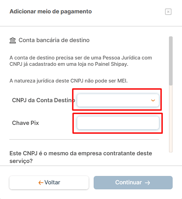The height and width of the screenshot is (199, 182).
Task: Open the CNPJ da Conta Destino combo box
Action: coord(118,100)
